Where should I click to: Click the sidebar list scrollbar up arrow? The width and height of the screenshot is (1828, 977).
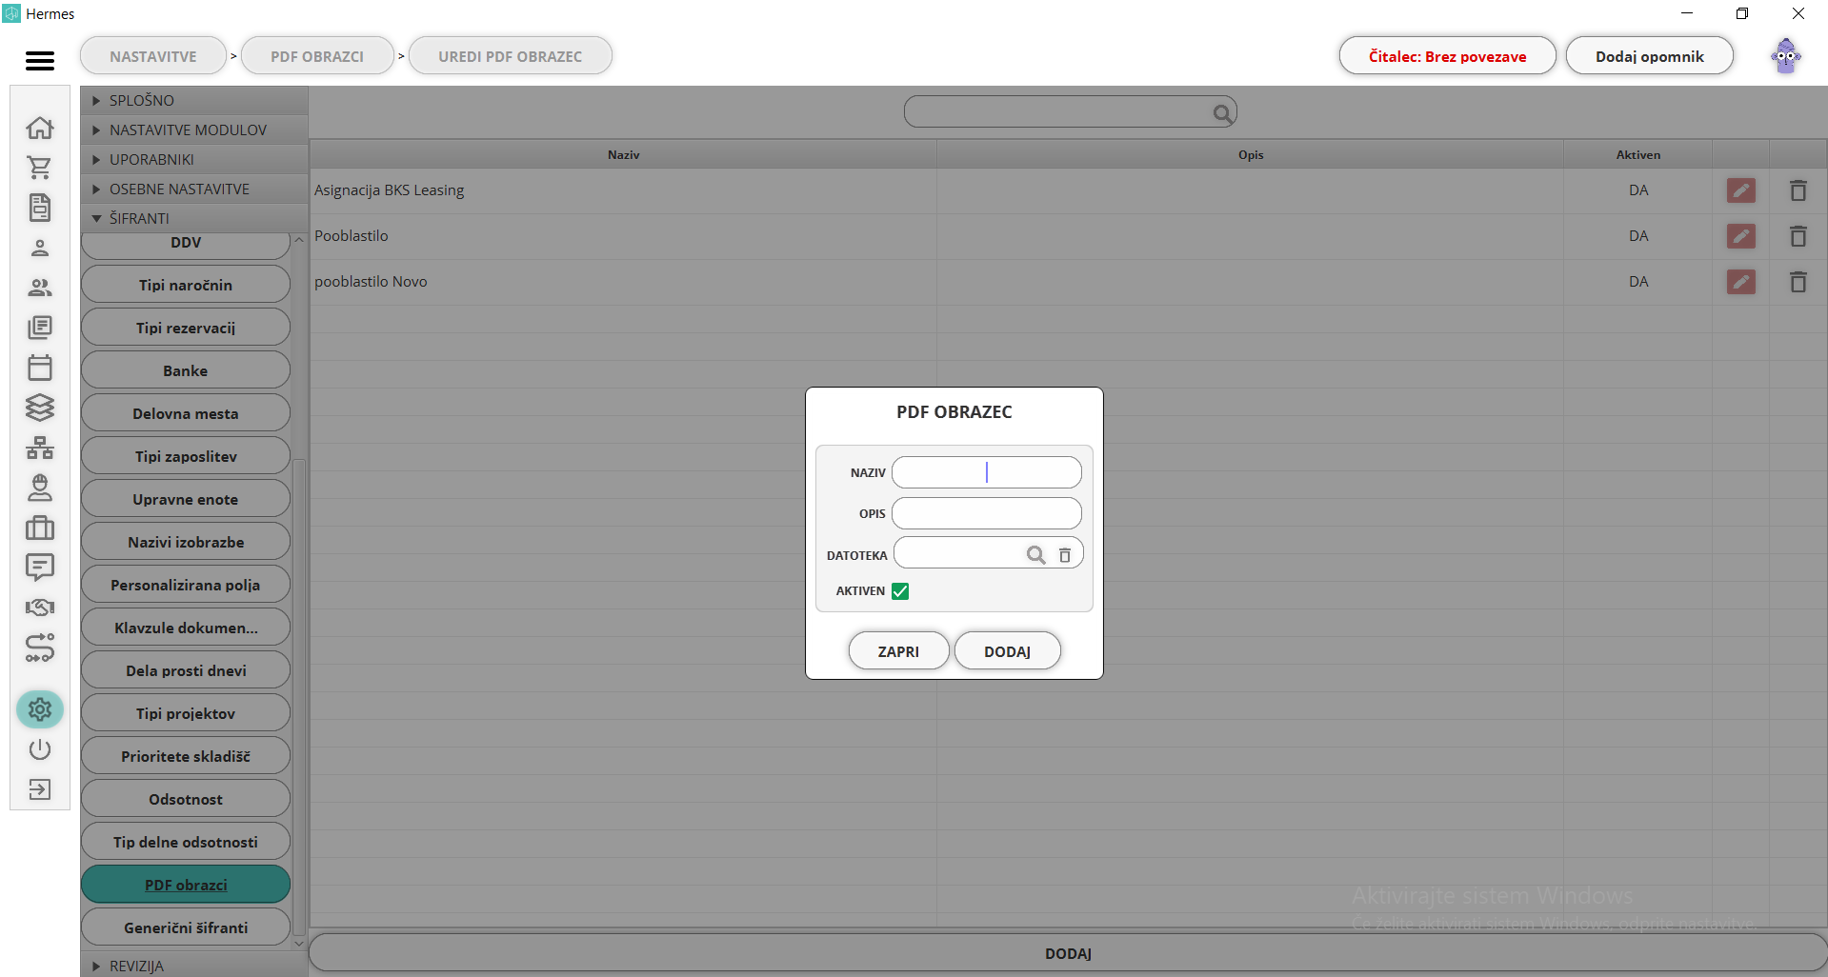pyautogui.click(x=299, y=240)
